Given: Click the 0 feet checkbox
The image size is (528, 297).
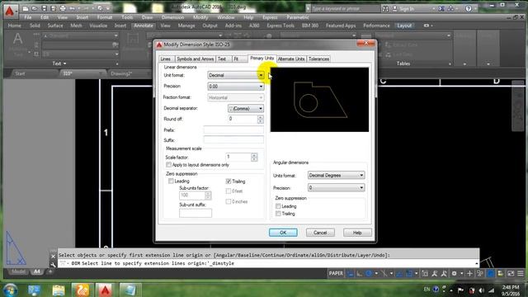Looking at the screenshot, I should [229, 191].
